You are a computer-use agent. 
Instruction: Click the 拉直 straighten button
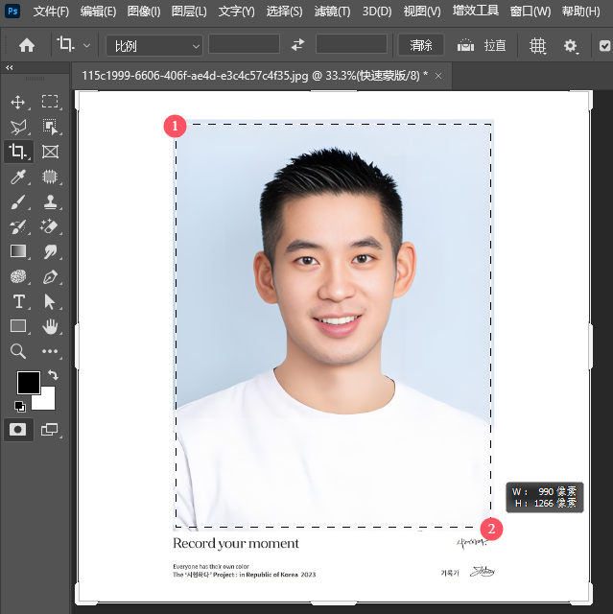[x=483, y=45]
